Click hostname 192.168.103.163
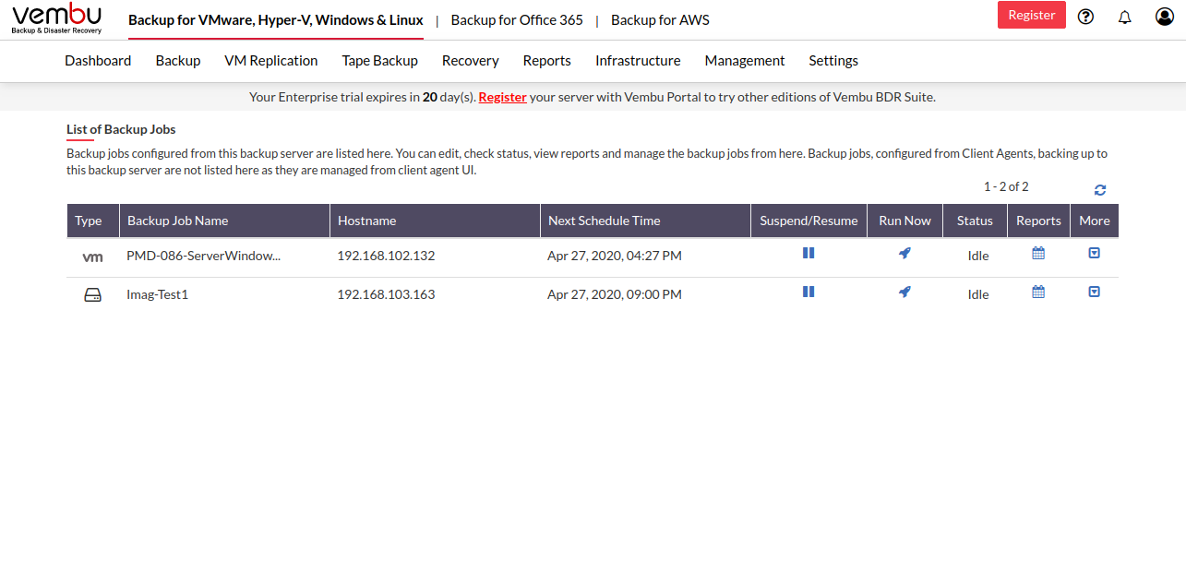The height and width of the screenshot is (585, 1186). [386, 294]
